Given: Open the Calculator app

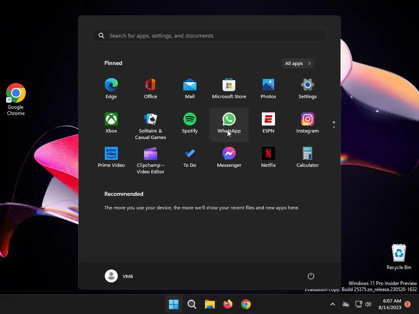Looking at the screenshot, I should (x=308, y=157).
